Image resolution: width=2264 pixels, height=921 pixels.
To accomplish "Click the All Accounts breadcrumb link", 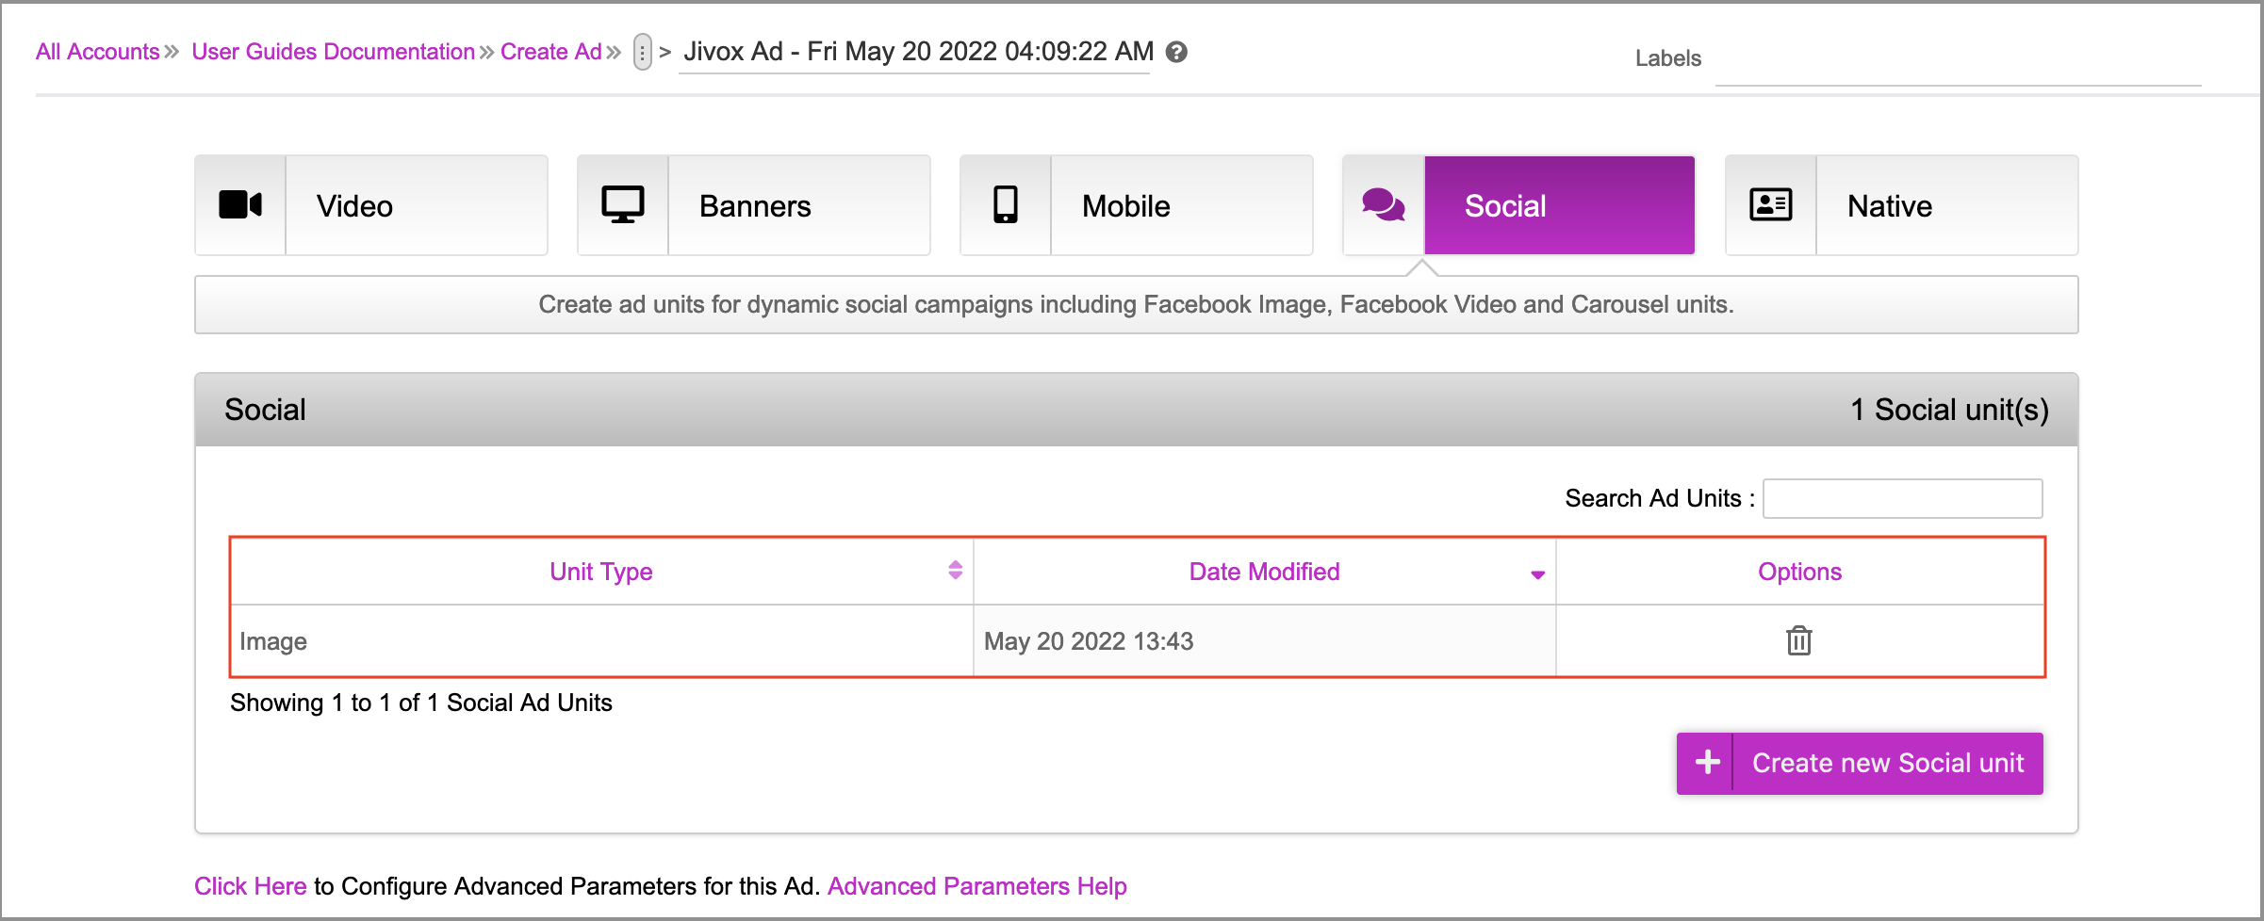I will click(98, 52).
